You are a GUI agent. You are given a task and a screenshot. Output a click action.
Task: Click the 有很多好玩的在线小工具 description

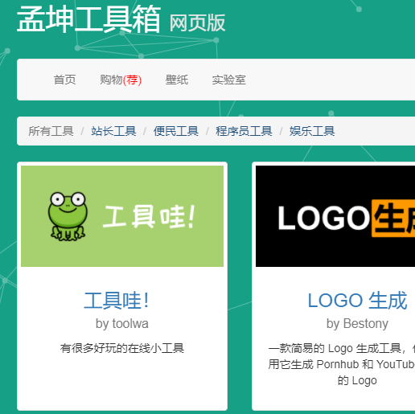122,348
